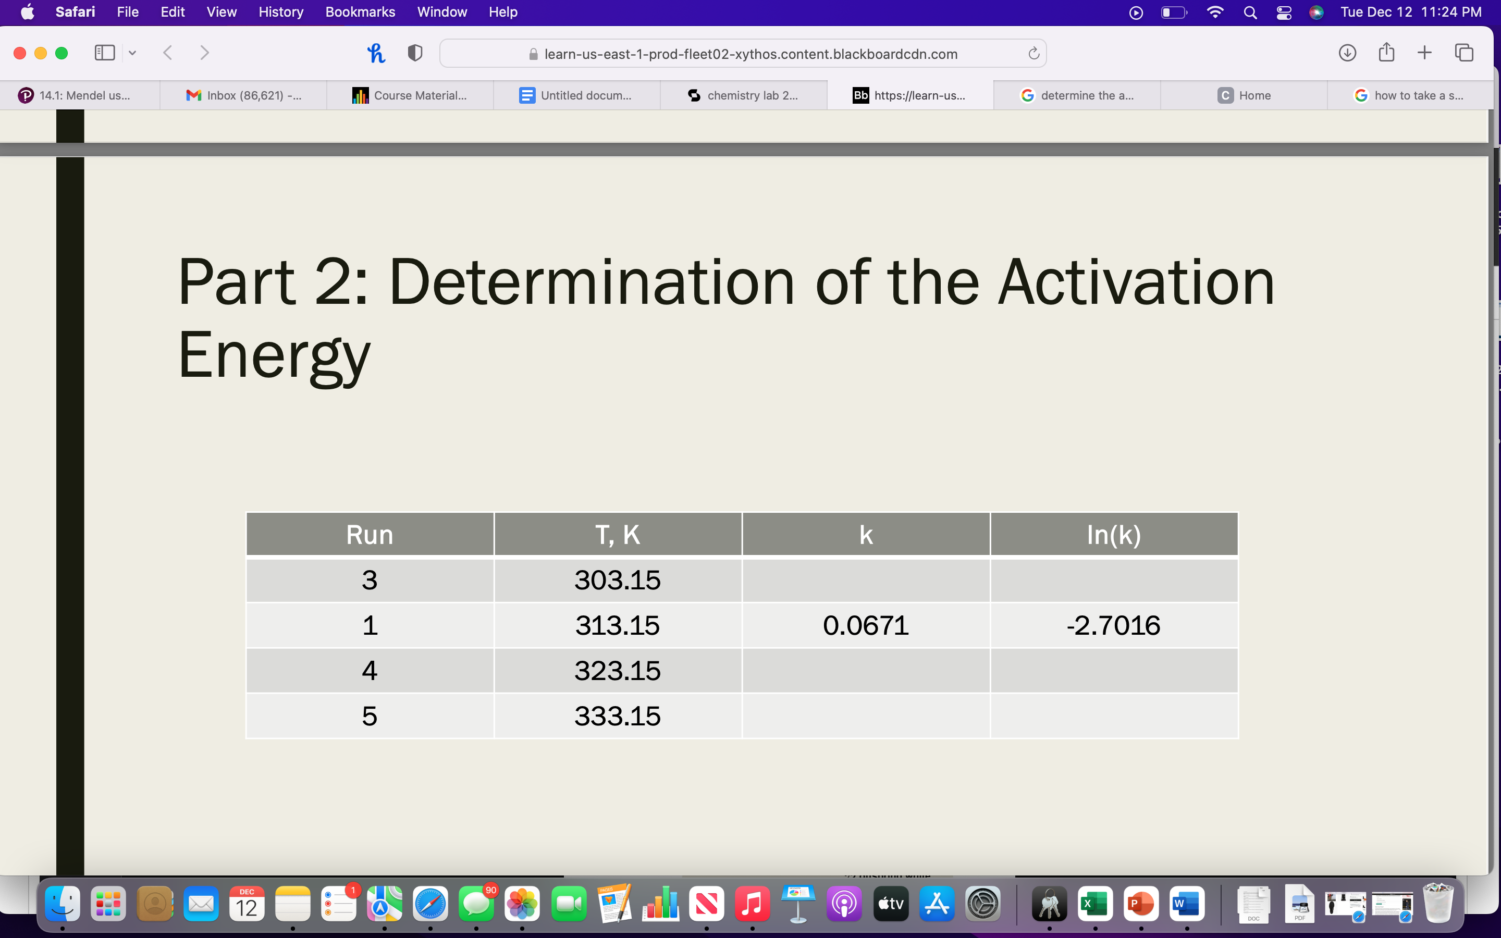Image resolution: width=1501 pixels, height=938 pixels.
Task: Toggle Now Playing from the menu bar
Action: (x=1136, y=12)
